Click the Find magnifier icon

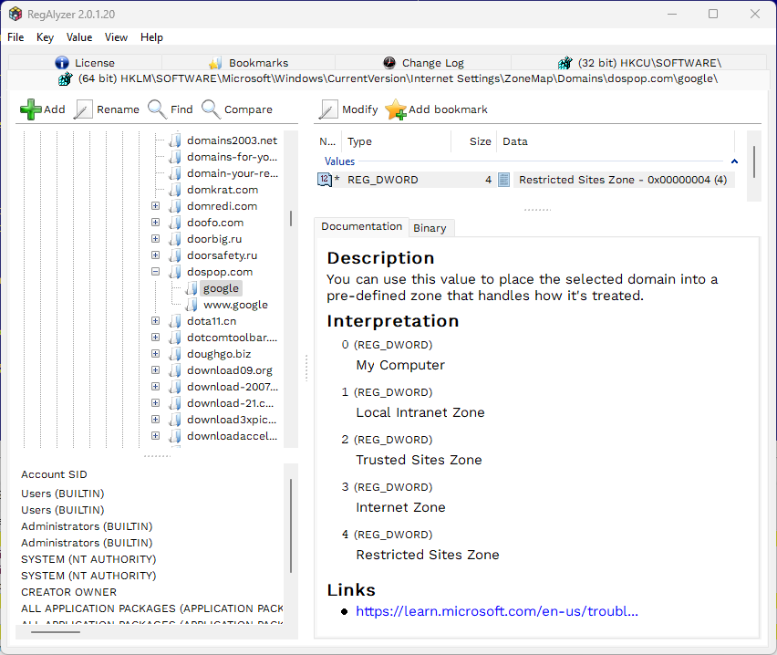(x=158, y=109)
